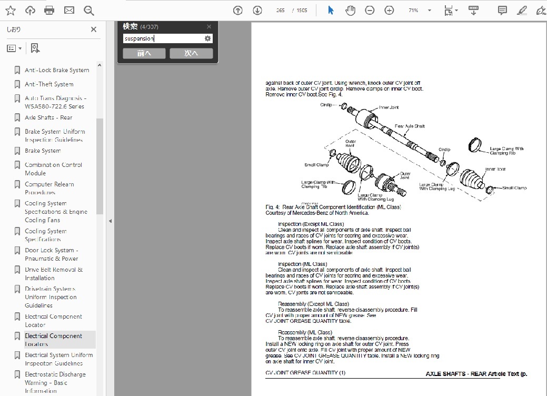Close the bookmarks panel

pos(94,29)
